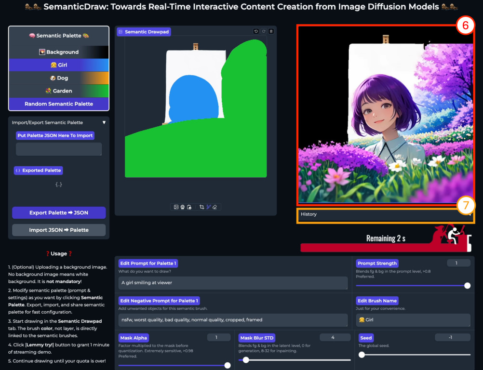483x370 pixels.
Task: Click the negative prompt text field
Action: coord(233,320)
